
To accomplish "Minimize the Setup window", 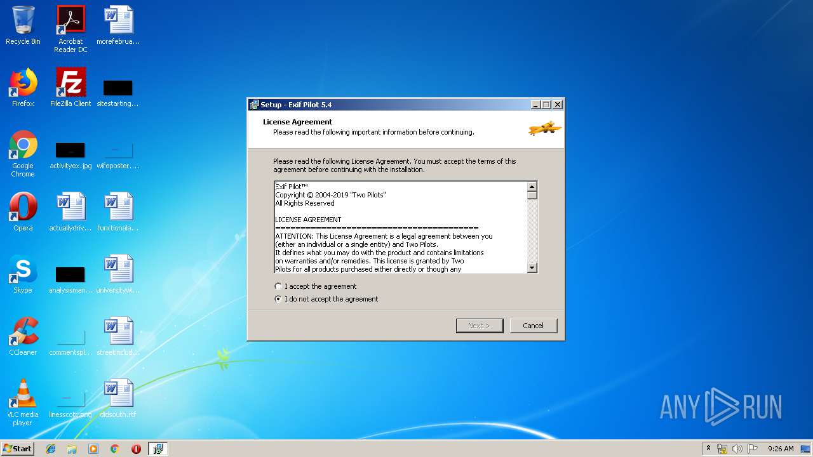I will [x=535, y=105].
